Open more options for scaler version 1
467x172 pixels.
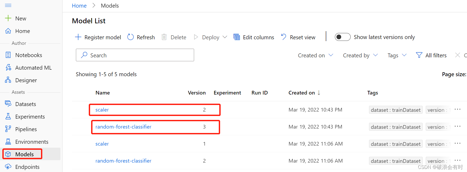(458, 143)
